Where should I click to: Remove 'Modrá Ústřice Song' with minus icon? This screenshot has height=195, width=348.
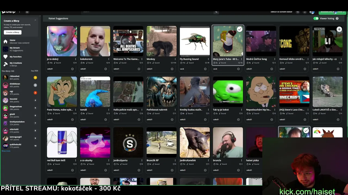pos(271,69)
